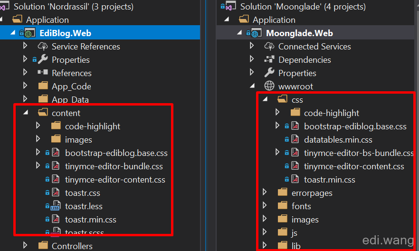This screenshot has height=251, width=419.
Task: Collapse the content folder
Action: pyautogui.click(x=26, y=113)
